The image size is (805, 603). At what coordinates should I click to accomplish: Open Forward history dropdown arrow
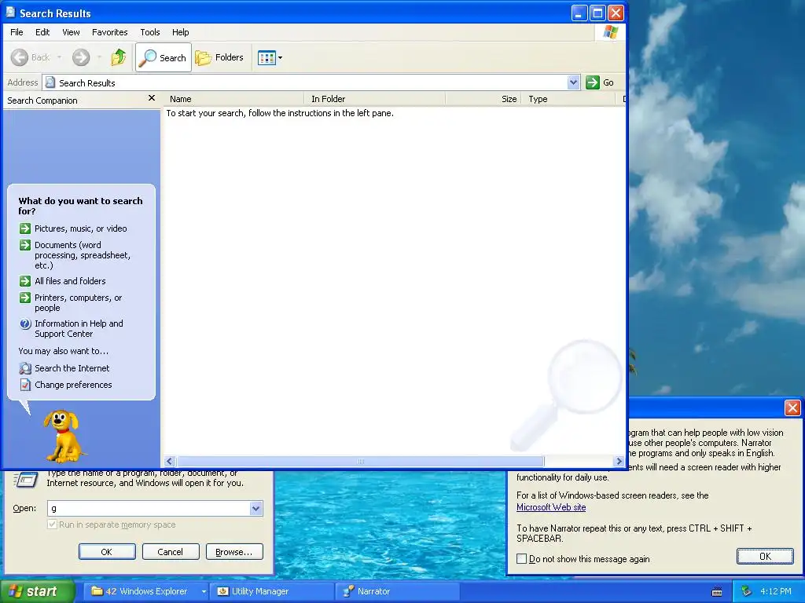pyautogui.click(x=99, y=57)
